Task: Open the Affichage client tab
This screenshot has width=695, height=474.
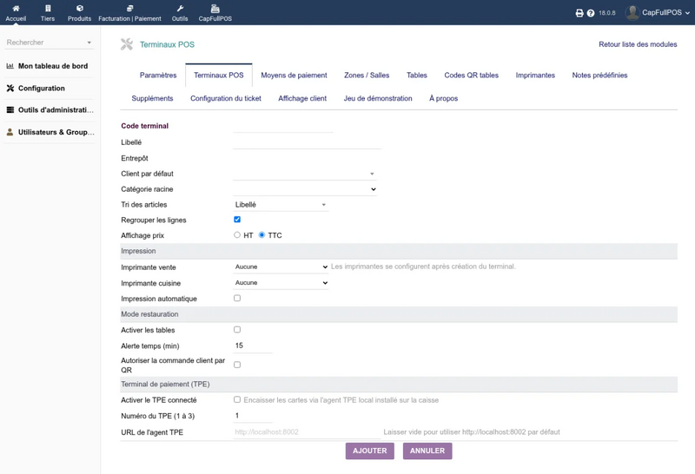Action: point(302,98)
